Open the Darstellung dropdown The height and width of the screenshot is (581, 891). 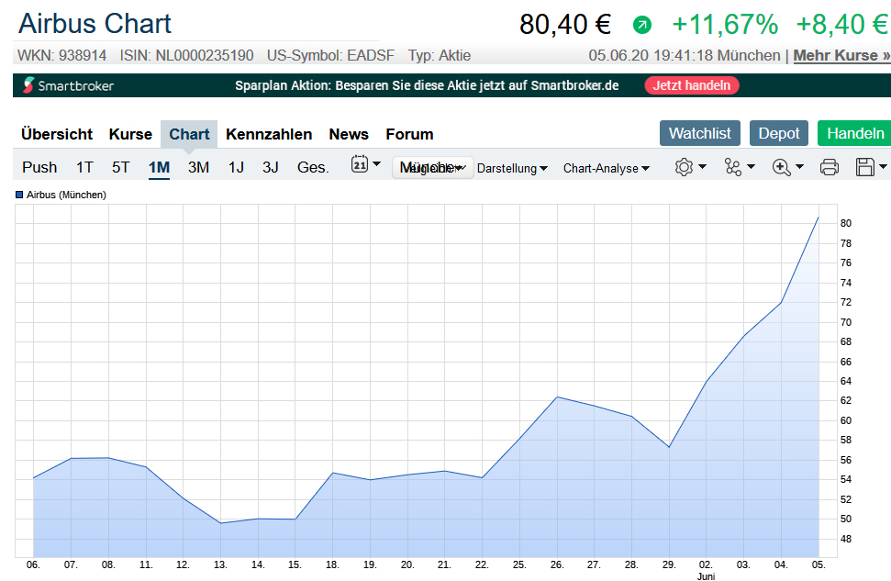point(512,168)
